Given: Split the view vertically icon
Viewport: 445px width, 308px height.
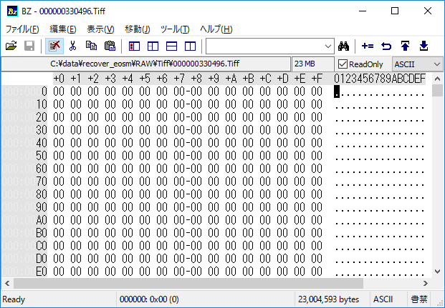Looking at the screenshot, I should 190,46.
